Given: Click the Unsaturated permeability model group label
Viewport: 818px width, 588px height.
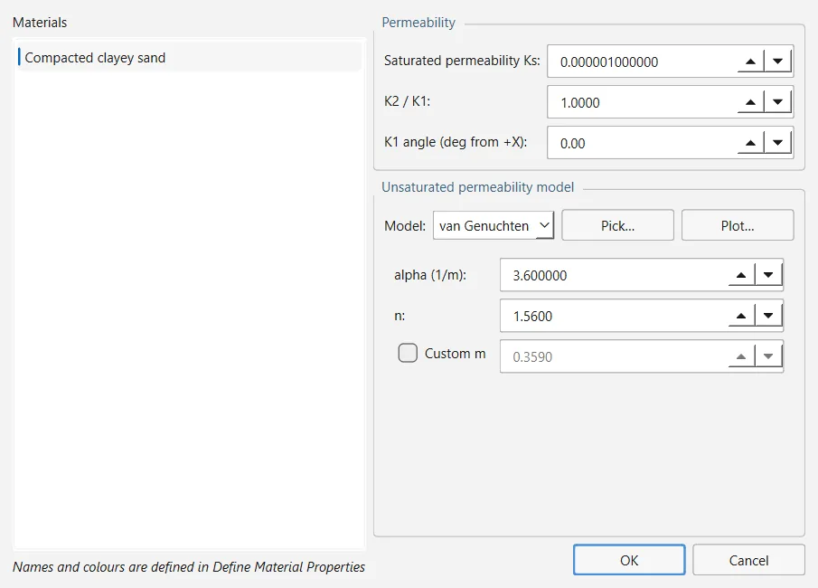Looking at the screenshot, I should click(x=477, y=187).
